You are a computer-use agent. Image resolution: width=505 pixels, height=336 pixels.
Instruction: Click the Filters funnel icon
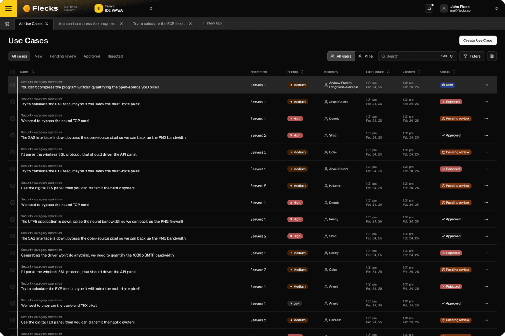pyautogui.click(x=465, y=56)
